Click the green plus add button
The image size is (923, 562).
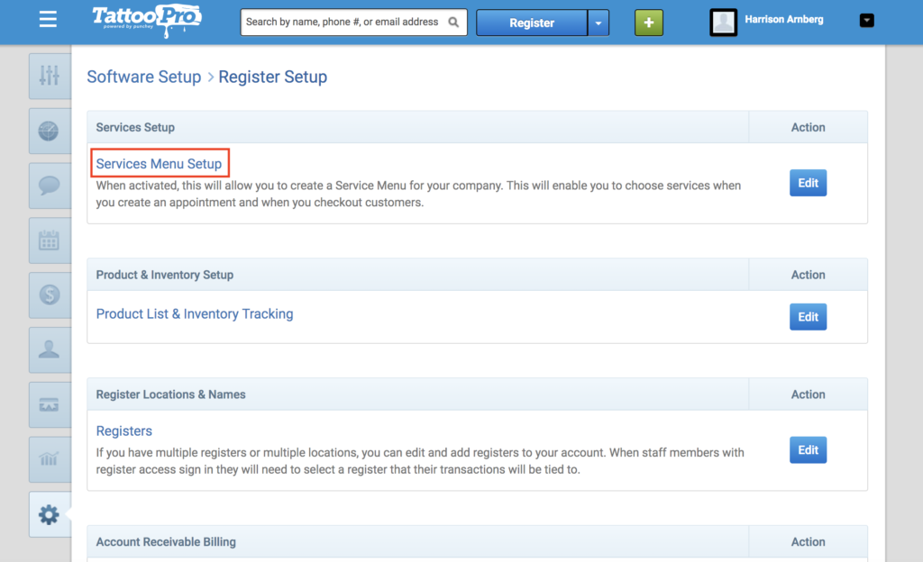649,23
